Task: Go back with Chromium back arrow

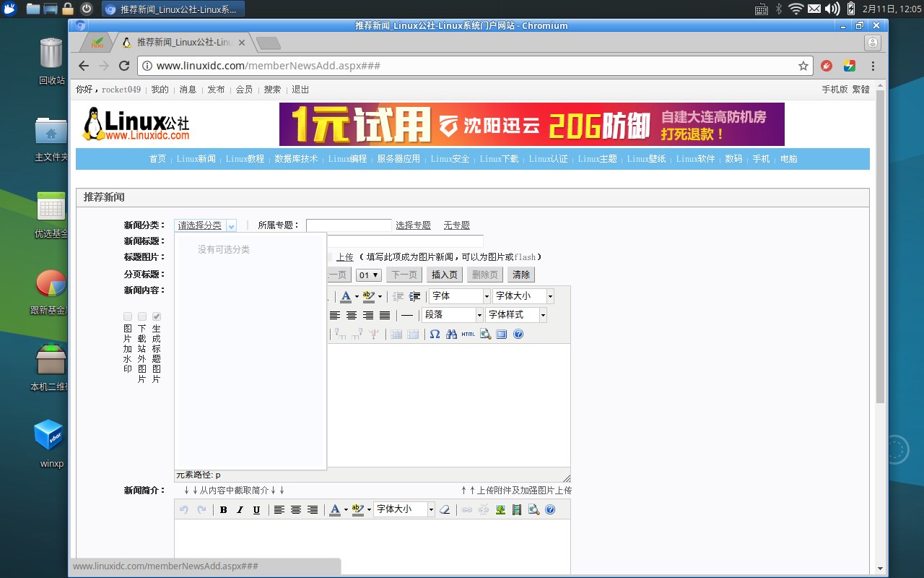Action: (84, 66)
